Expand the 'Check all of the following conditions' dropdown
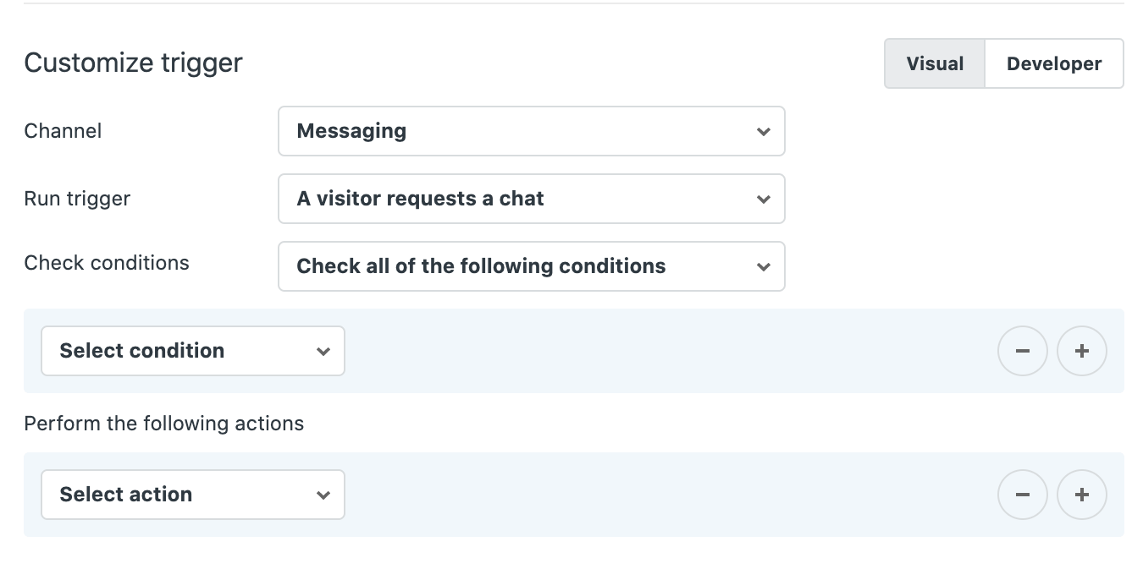The height and width of the screenshot is (569, 1143). click(532, 266)
